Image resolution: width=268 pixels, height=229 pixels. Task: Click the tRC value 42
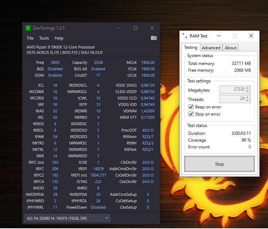(x=55, y=117)
